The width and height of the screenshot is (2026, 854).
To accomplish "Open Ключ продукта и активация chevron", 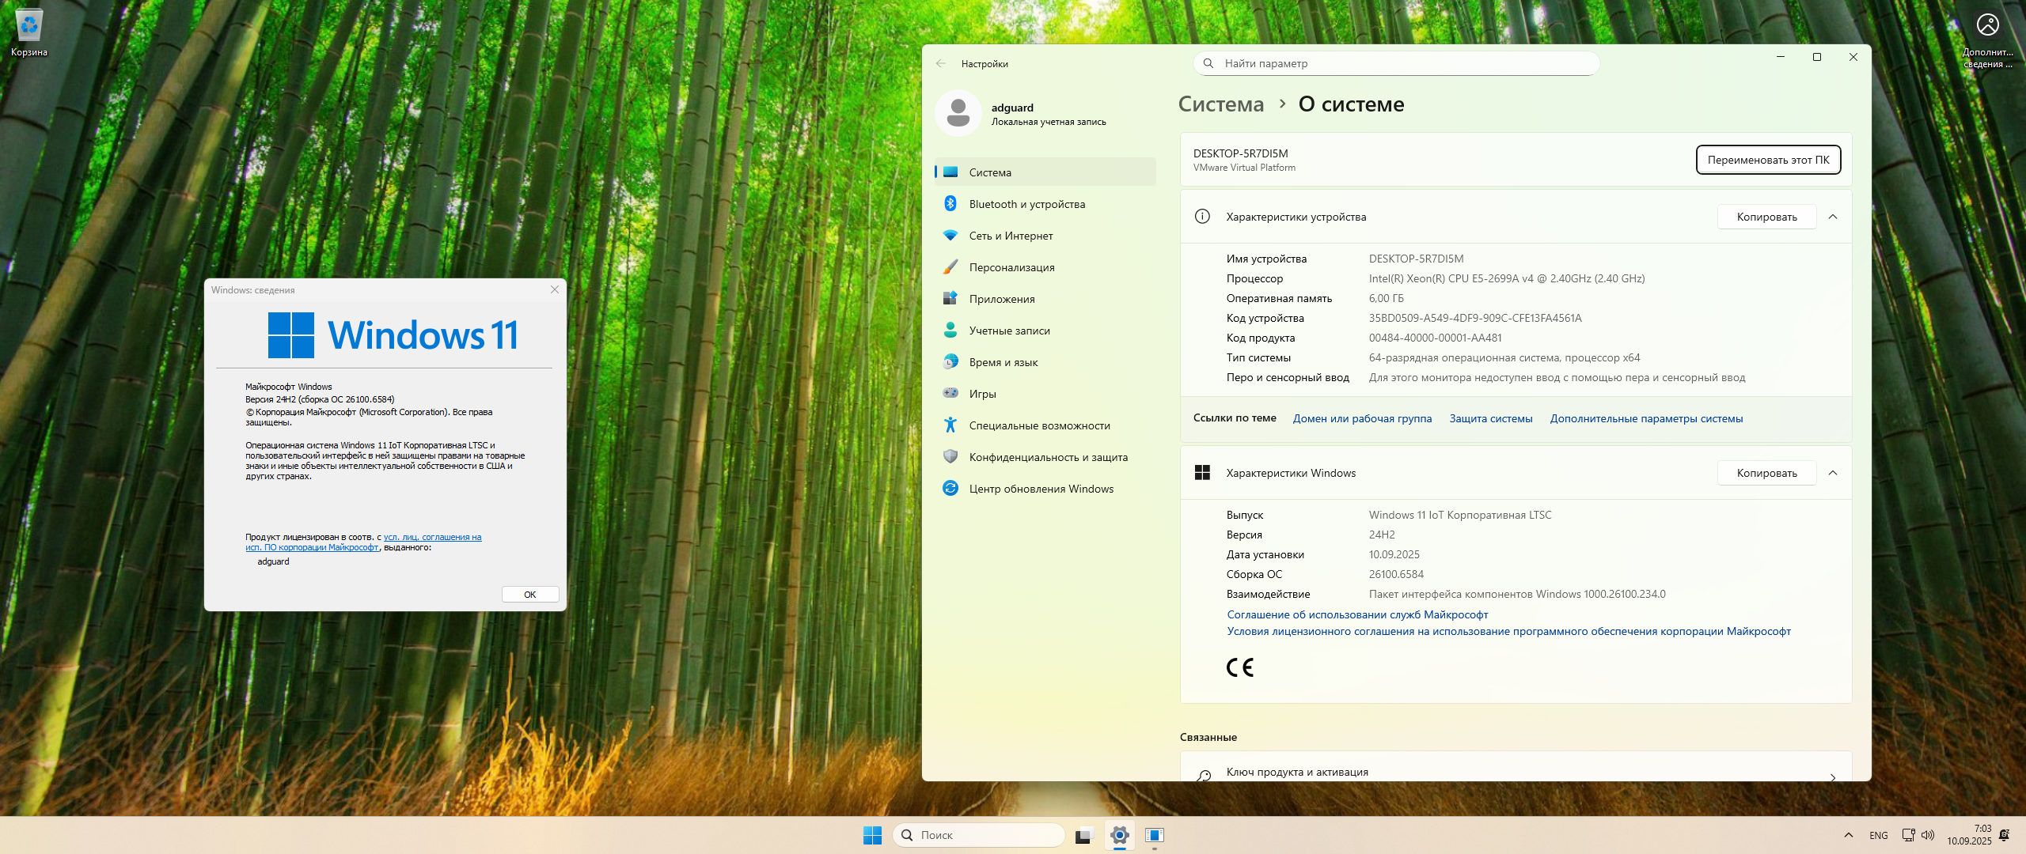I will pyautogui.click(x=1833, y=777).
